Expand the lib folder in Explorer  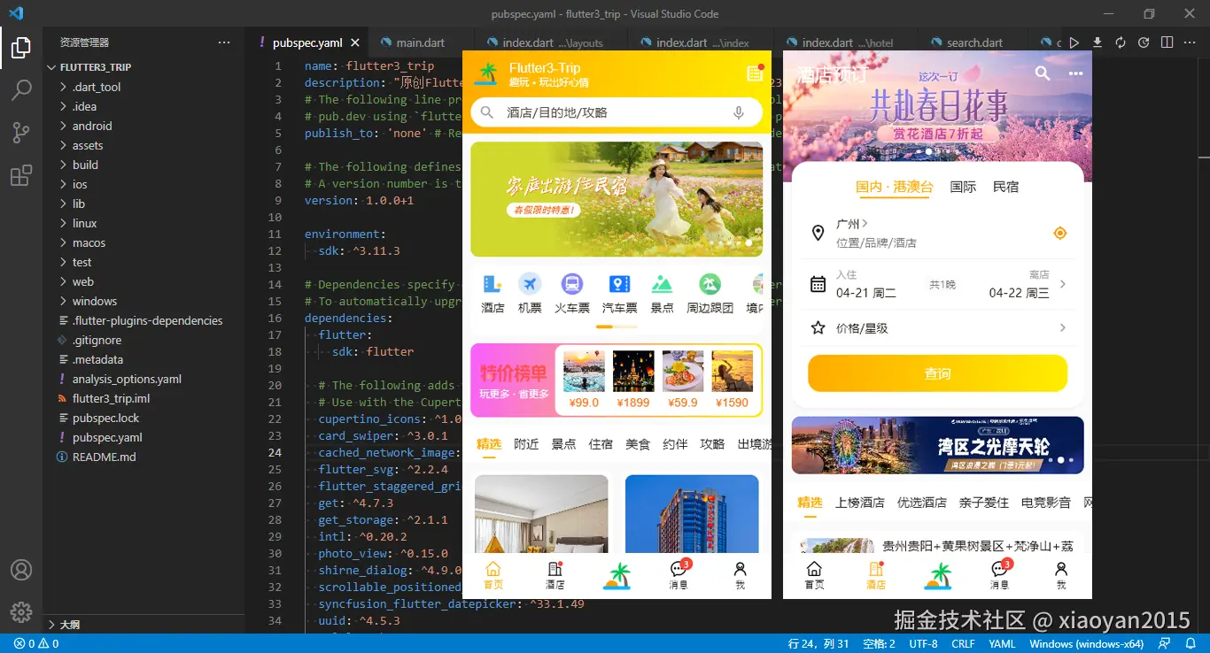pyautogui.click(x=80, y=204)
